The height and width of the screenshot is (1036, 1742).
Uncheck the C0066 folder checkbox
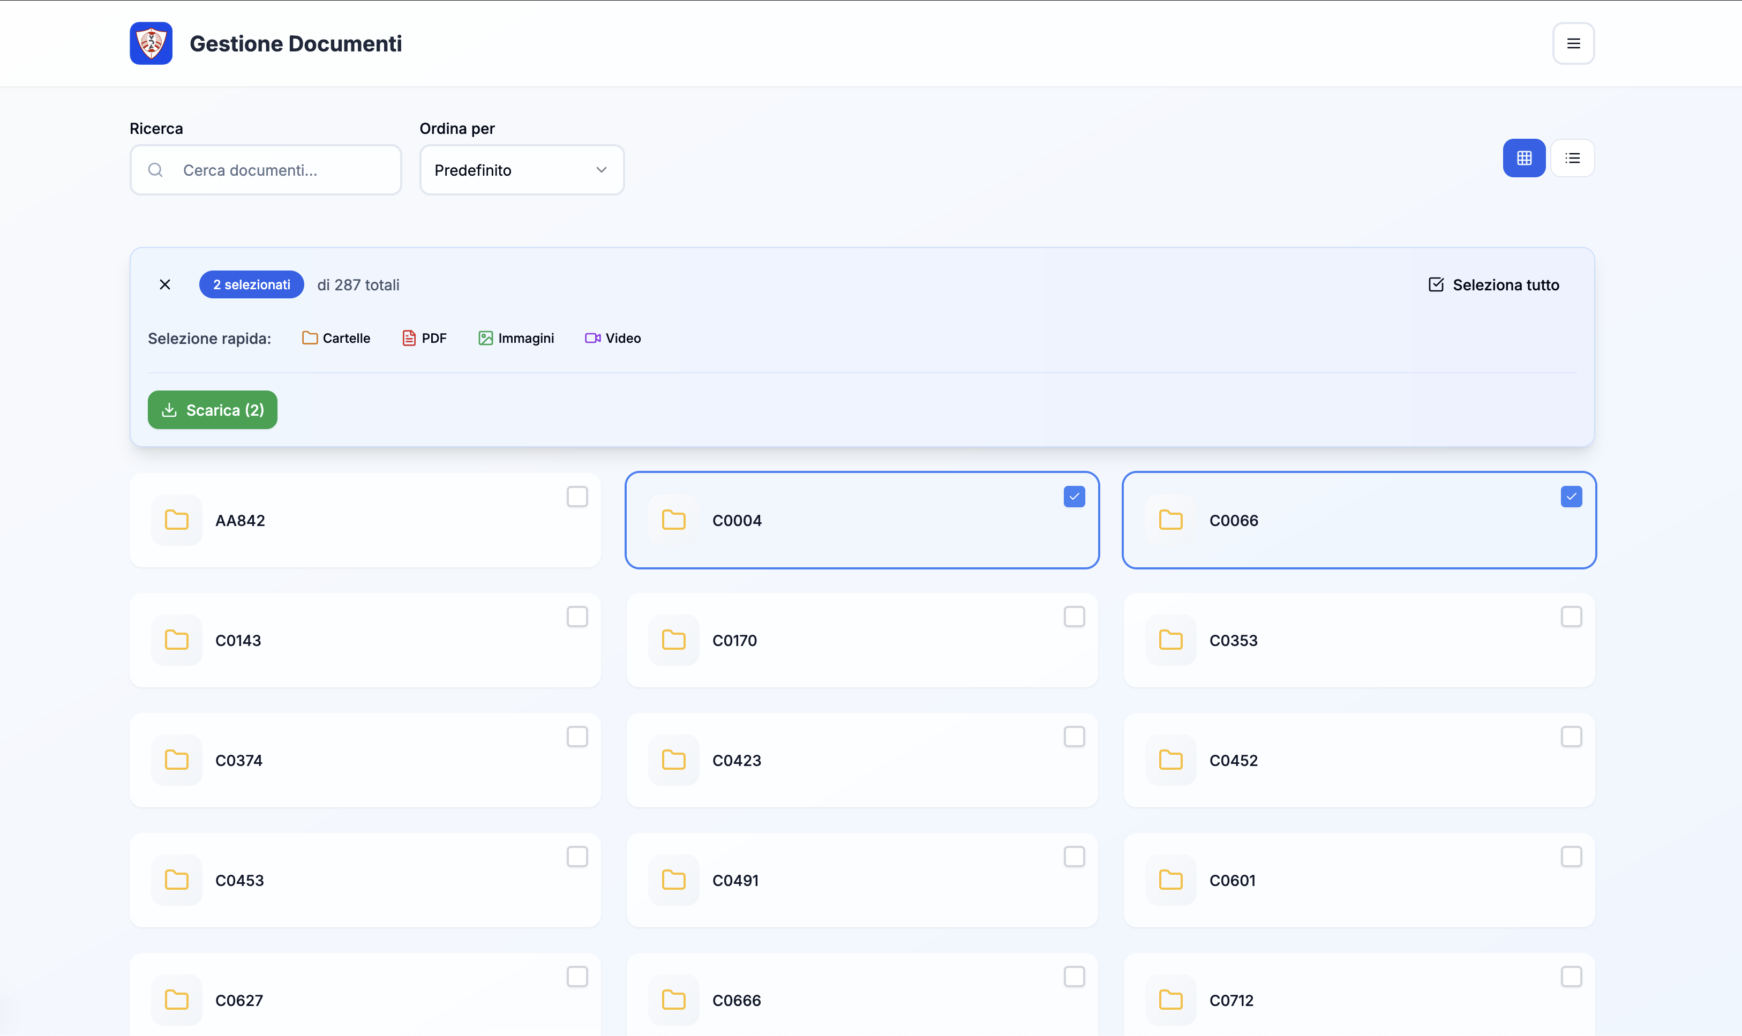click(1571, 497)
